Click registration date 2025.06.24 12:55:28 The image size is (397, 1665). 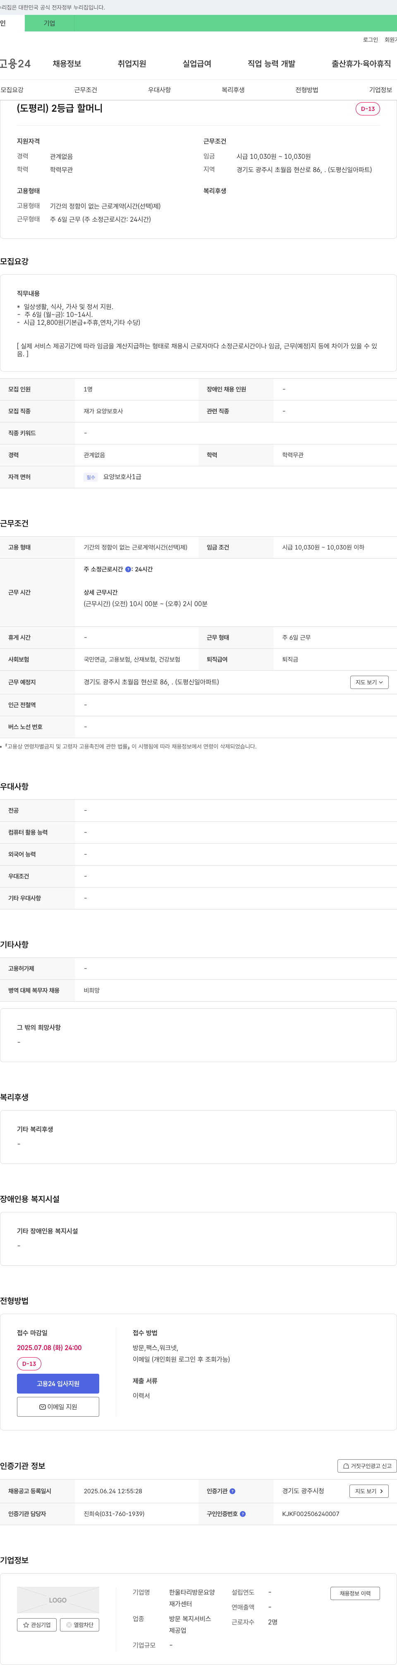tap(113, 1491)
